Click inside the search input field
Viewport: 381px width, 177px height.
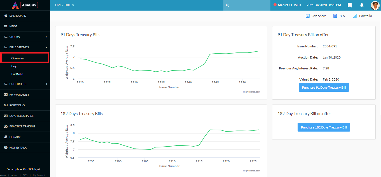click(247, 5)
